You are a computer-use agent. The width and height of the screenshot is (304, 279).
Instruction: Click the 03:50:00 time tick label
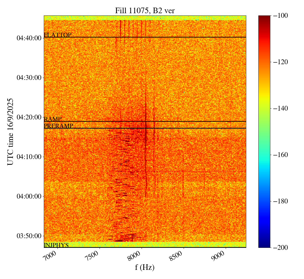tap(29, 236)
